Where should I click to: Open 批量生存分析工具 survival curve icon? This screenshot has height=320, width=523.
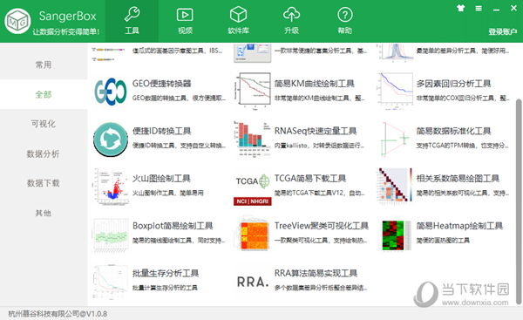click(x=111, y=282)
